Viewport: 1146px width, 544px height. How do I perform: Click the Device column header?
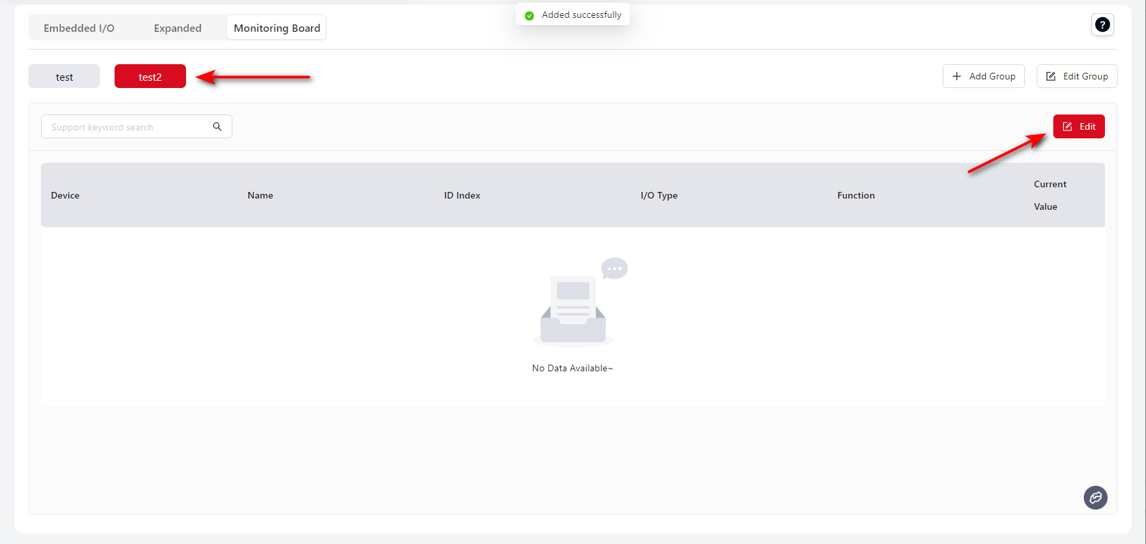pyautogui.click(x=65, y=195)
